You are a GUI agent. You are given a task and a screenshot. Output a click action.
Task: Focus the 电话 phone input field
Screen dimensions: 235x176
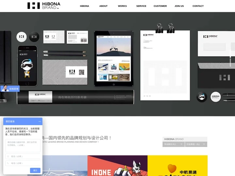click(x=23, y=163)
